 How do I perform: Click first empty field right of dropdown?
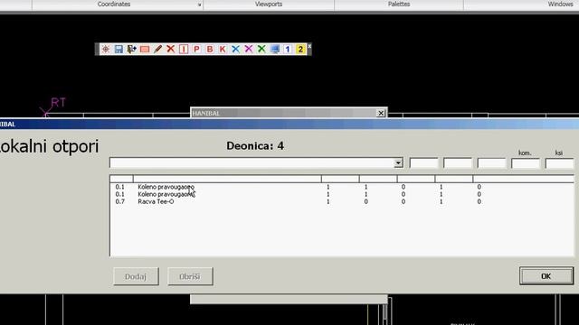tap(424, 163)
